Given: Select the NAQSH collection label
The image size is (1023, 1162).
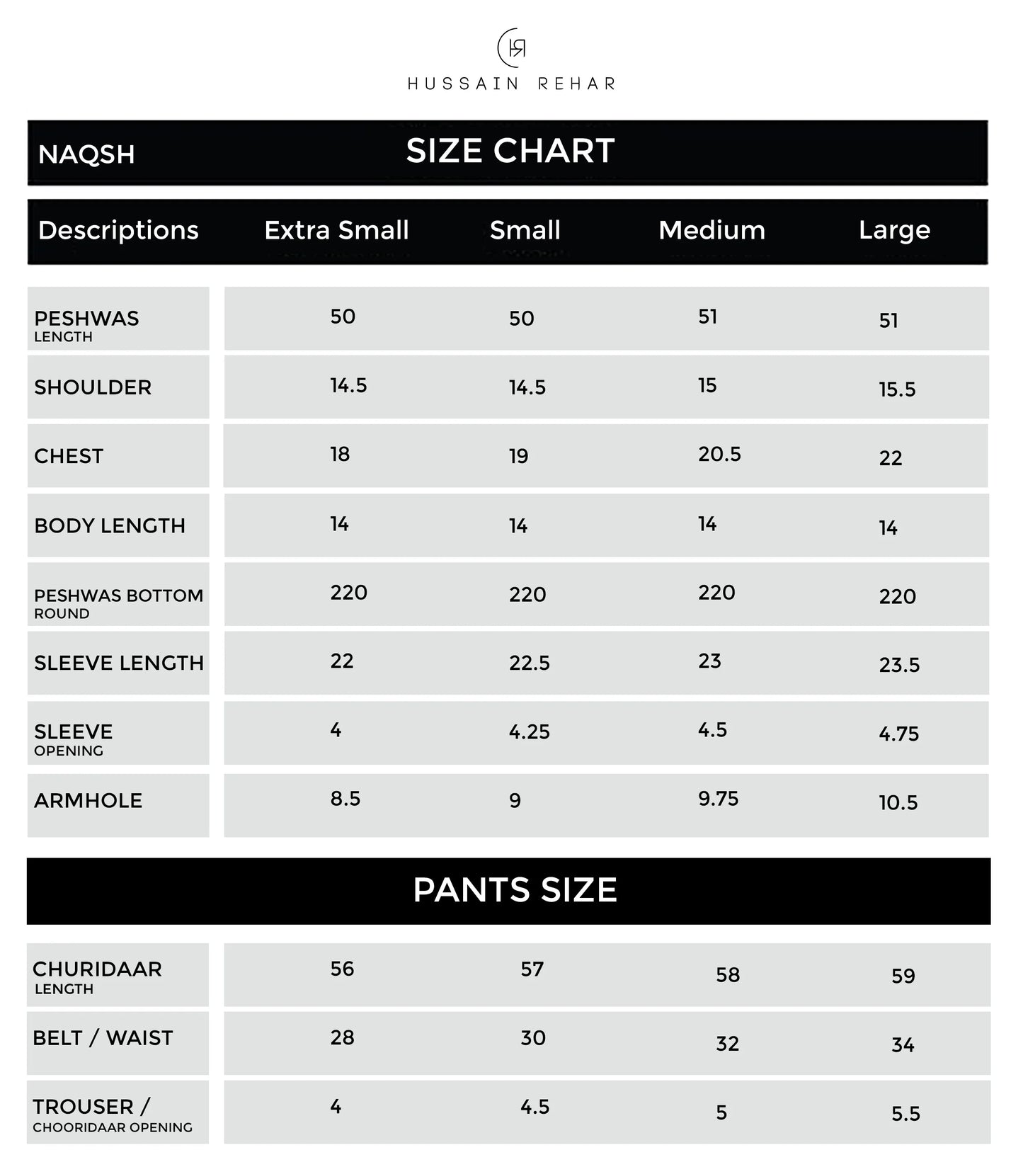Looking at the screenshot, I should (x=86, y=154).
